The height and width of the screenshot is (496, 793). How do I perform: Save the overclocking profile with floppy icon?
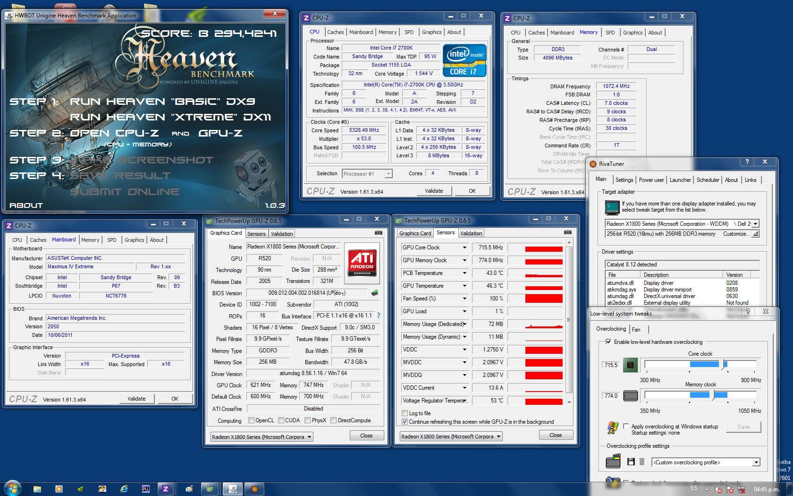631,462
